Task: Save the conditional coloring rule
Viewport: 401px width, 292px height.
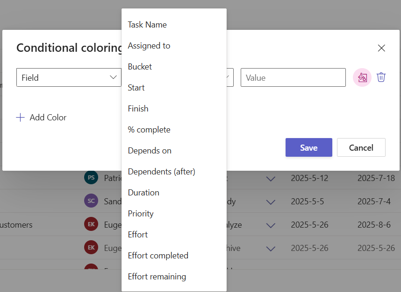Action: pos(308,147)
